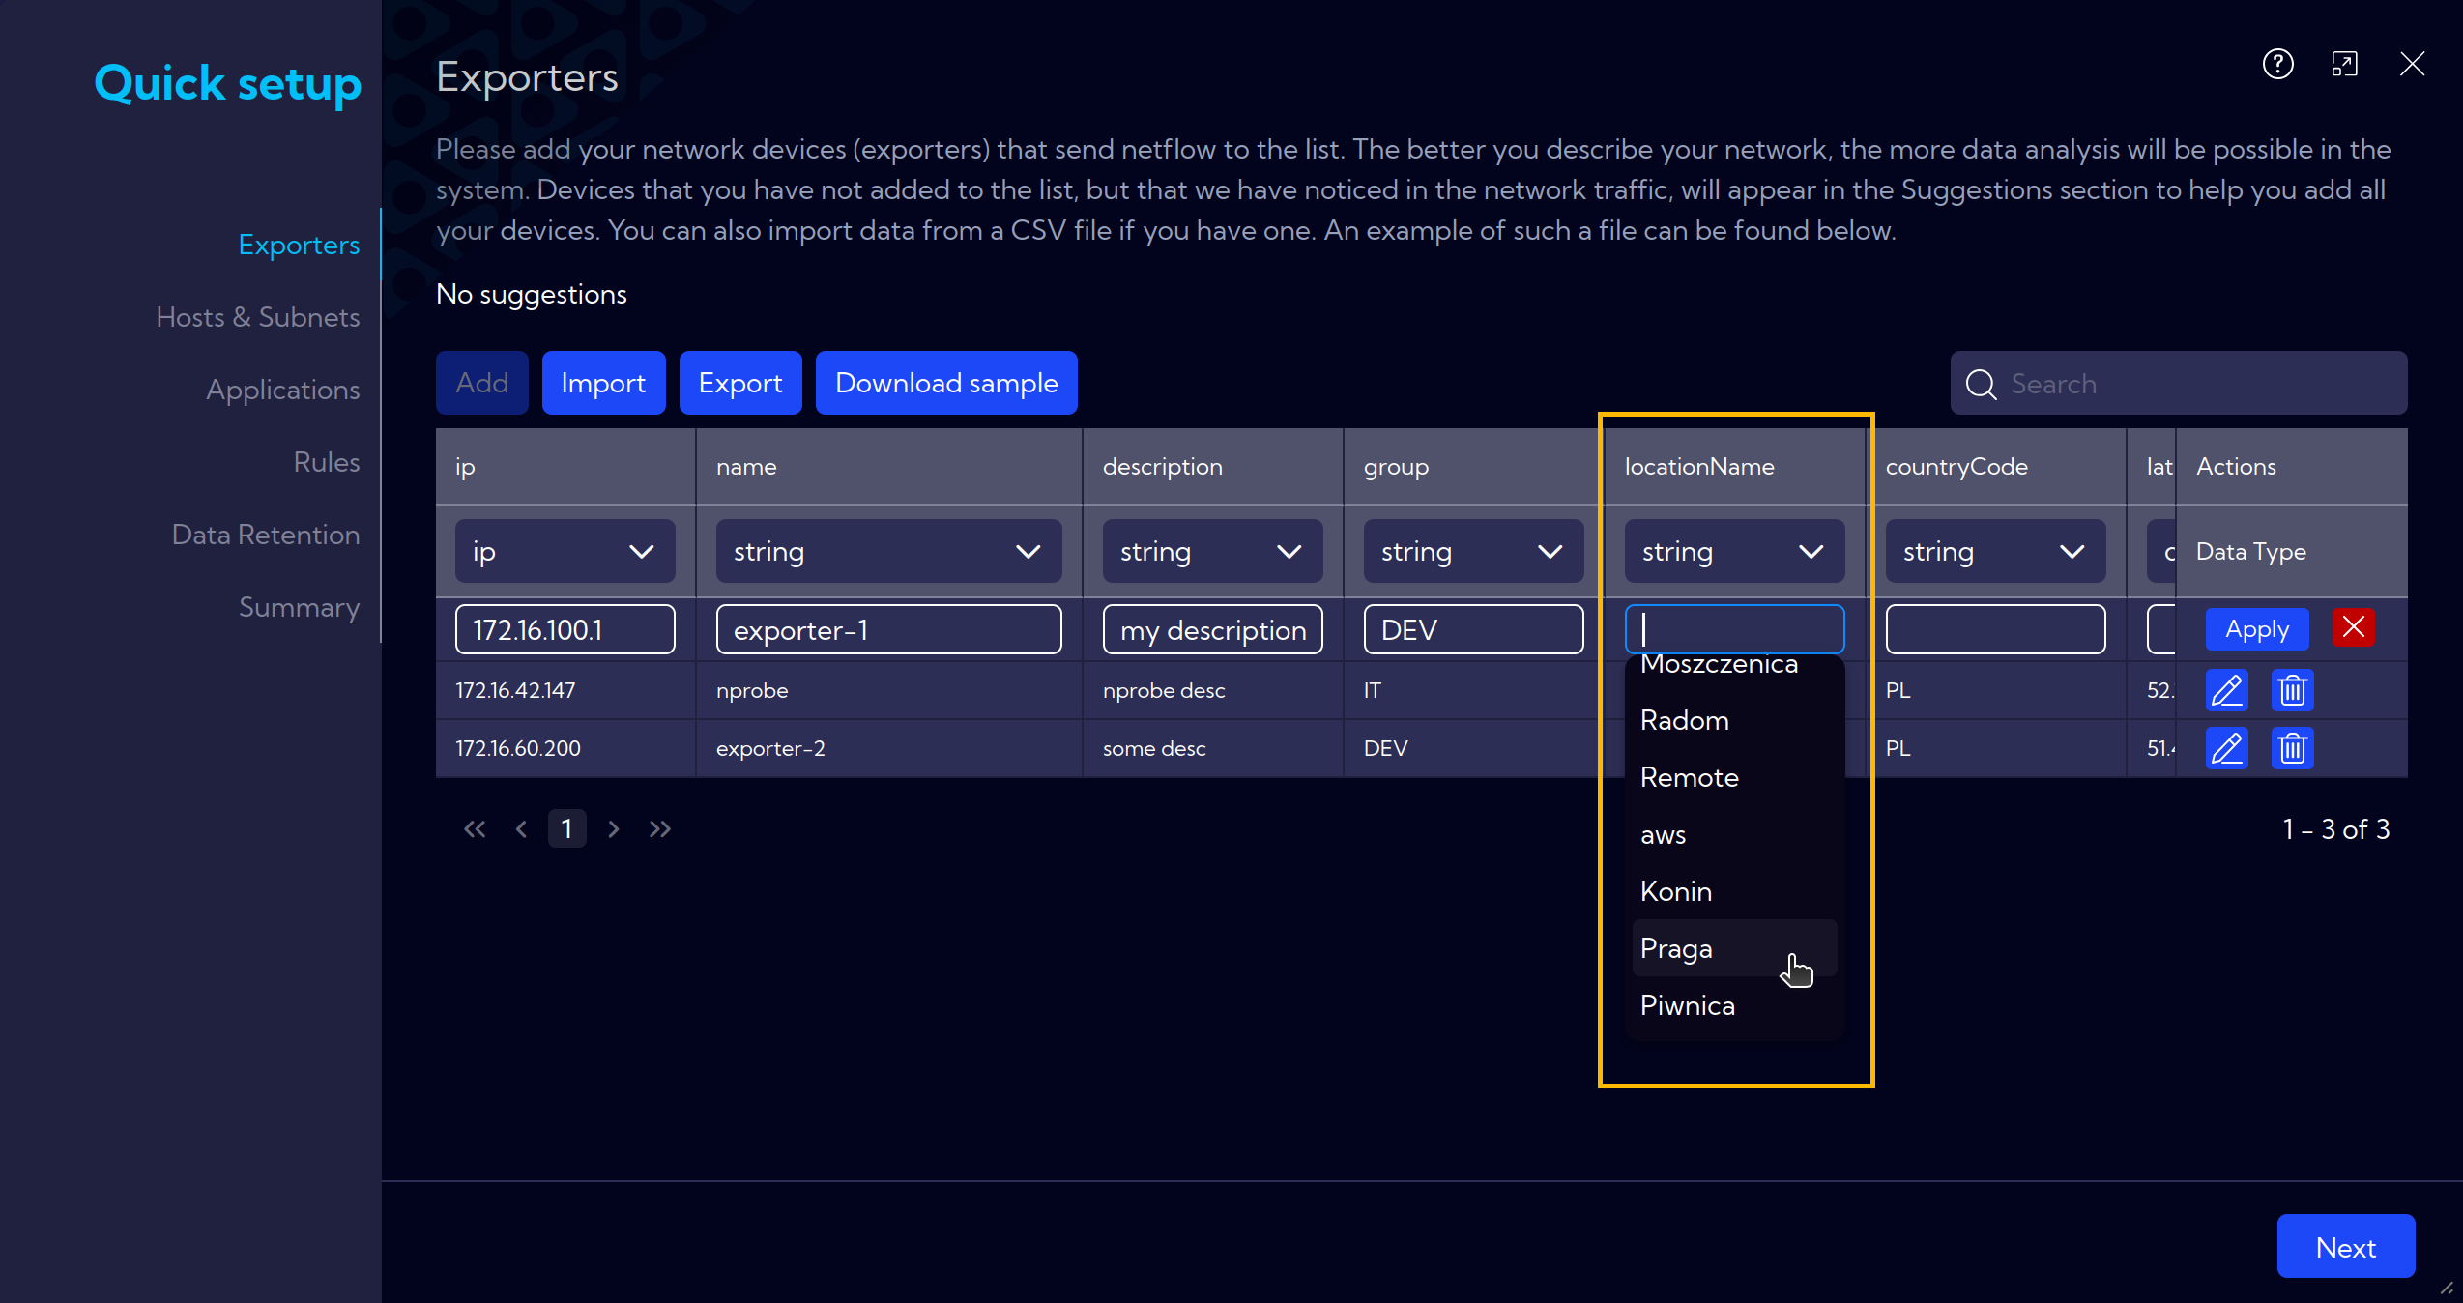Image resolution: width=2463 pixels, height=1303 pixels.
Task: Click the locationName input field
Action: pyautogui.click(x=1734, y=629)
